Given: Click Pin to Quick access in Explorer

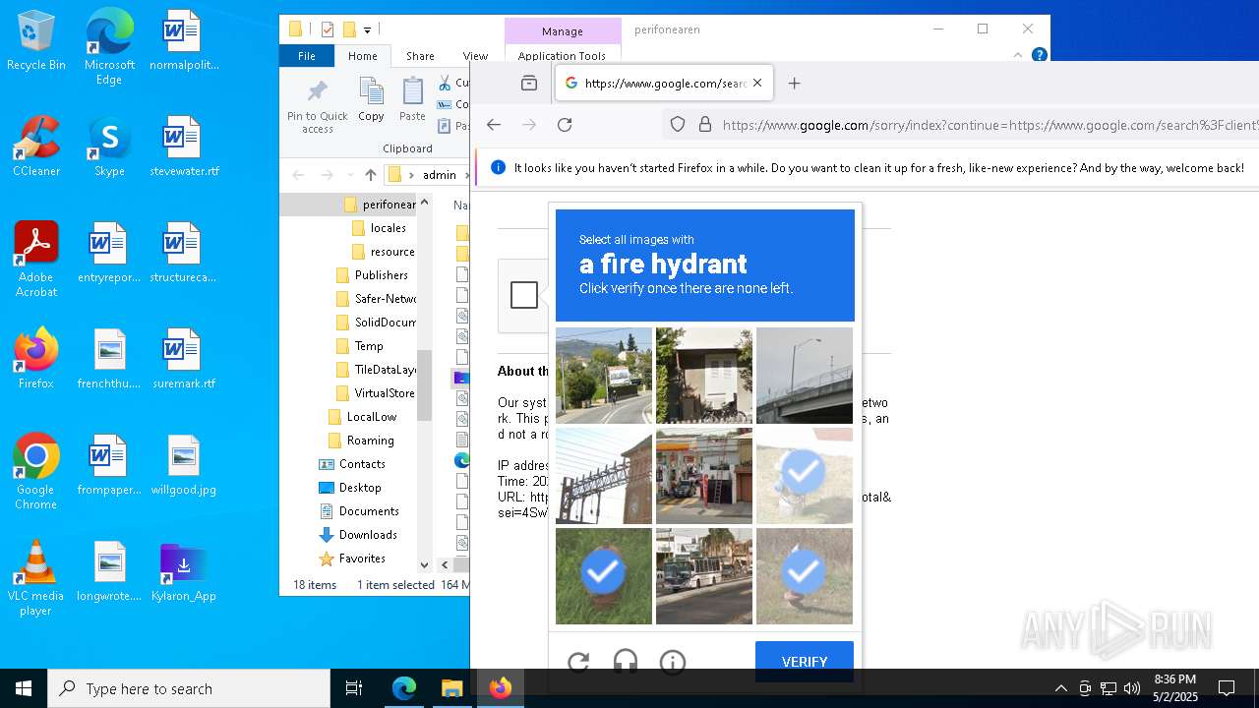Looking at the screenshot, I should 318,106.
